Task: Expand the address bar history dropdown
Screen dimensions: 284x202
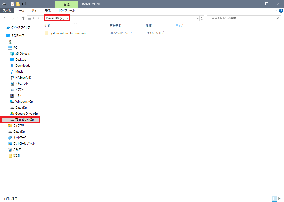Action: click(x=197, y=18)
